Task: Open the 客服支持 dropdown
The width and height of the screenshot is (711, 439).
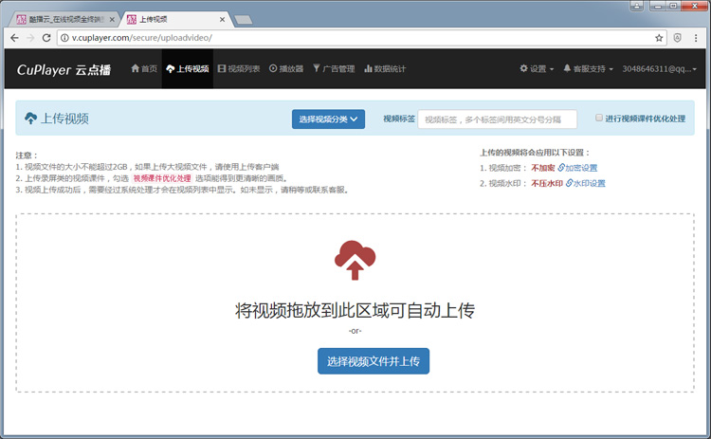Action: coord(588,69)
